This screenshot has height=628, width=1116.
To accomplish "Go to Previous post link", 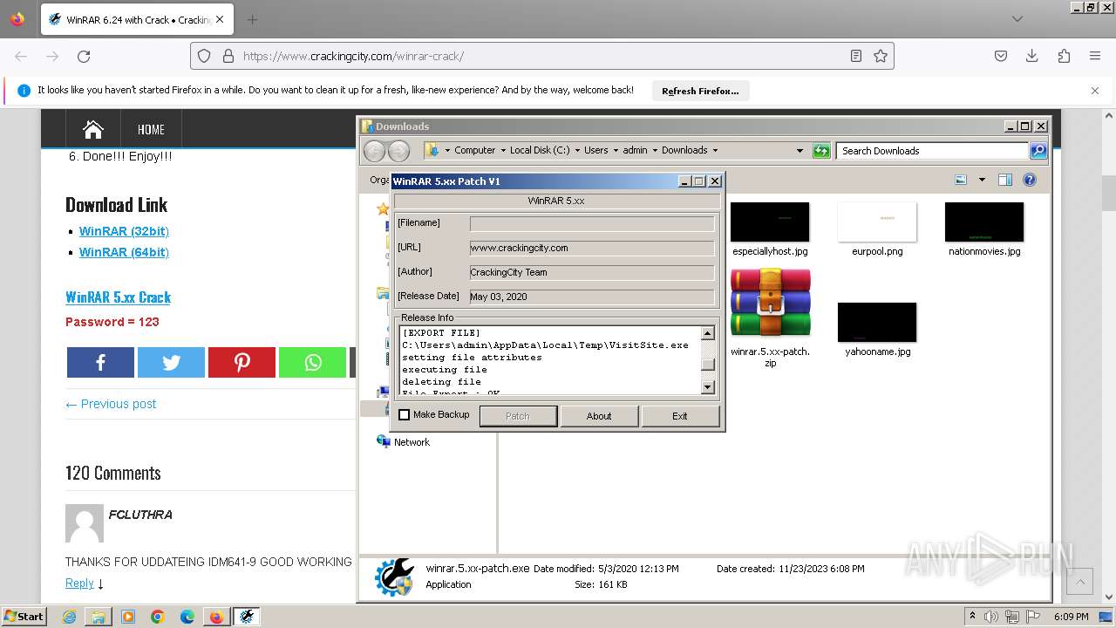I will point(111,404).
